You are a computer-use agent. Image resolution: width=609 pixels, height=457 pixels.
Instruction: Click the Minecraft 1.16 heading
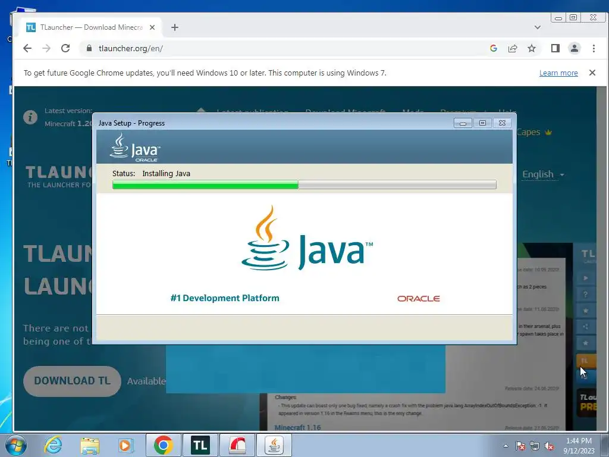point(297,427)
